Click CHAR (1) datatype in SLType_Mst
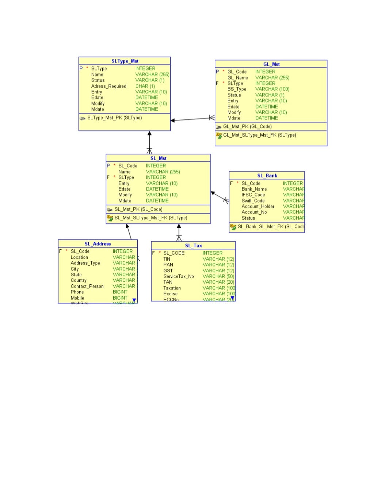This screenshot has width=374, height=484. coord(145,87)
